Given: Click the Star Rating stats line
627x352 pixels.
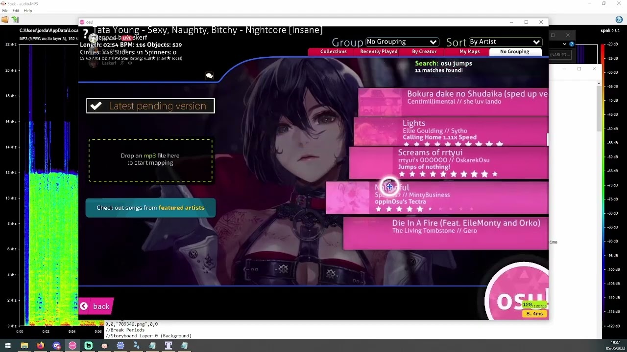Looking at the screenshot, I should coord(131,58).
